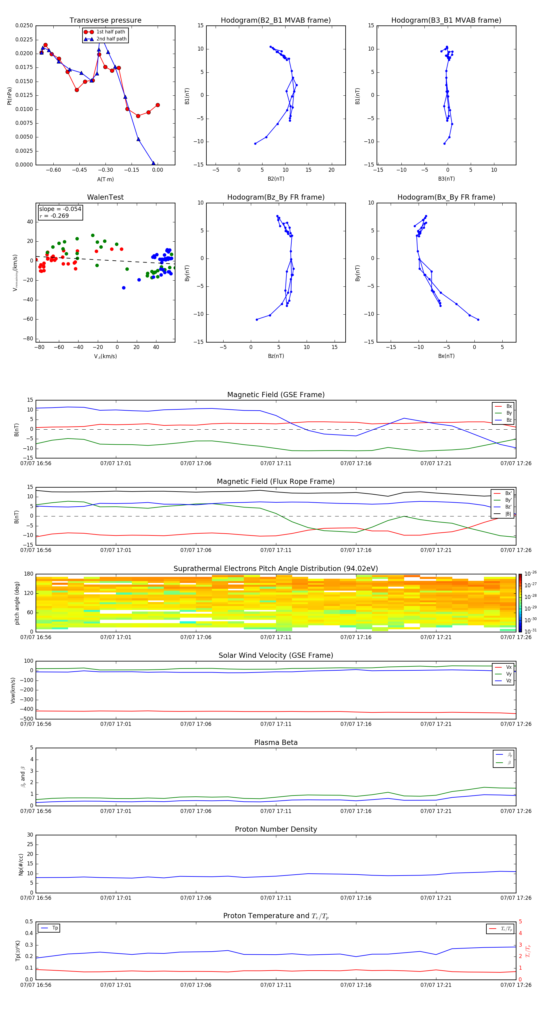This screenshot has height=1012, width=552.
Task: Click the 'B3(nT)' x-axis label
Action: click(x=446, y=179)
